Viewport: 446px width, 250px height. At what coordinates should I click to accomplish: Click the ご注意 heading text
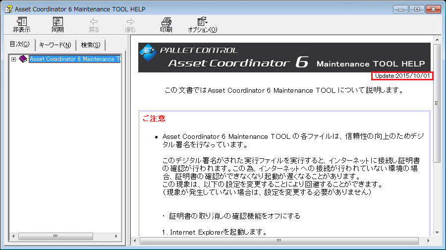tap(154, 119)
